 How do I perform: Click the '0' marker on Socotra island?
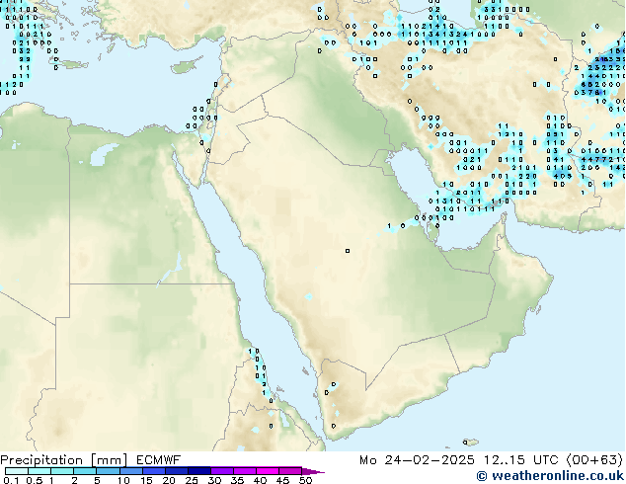[465, 443]
